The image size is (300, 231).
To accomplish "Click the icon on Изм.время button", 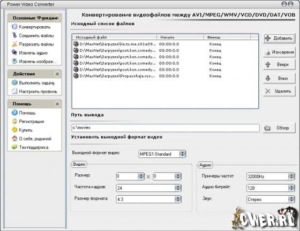I will (268, 52).
